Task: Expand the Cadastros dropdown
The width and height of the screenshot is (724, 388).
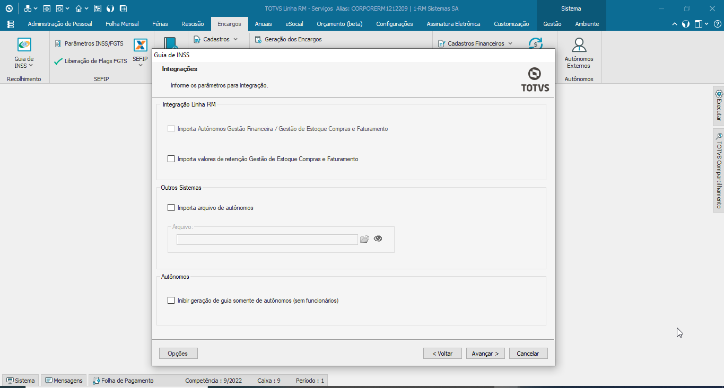Action: click(235, 39)
